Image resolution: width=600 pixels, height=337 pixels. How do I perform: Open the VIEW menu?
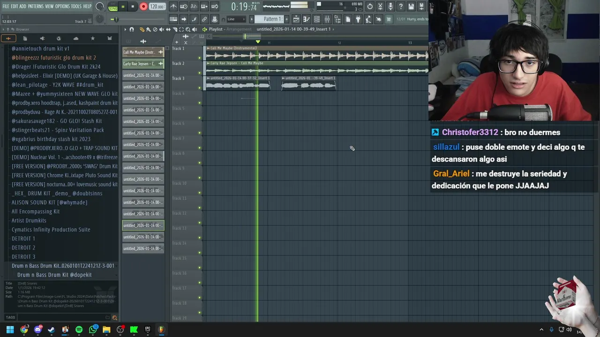49,7
